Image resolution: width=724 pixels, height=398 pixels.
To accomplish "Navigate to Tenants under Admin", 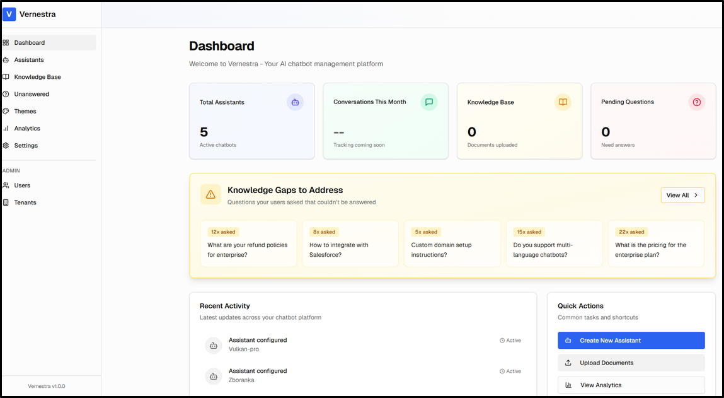I will (25, 202).
